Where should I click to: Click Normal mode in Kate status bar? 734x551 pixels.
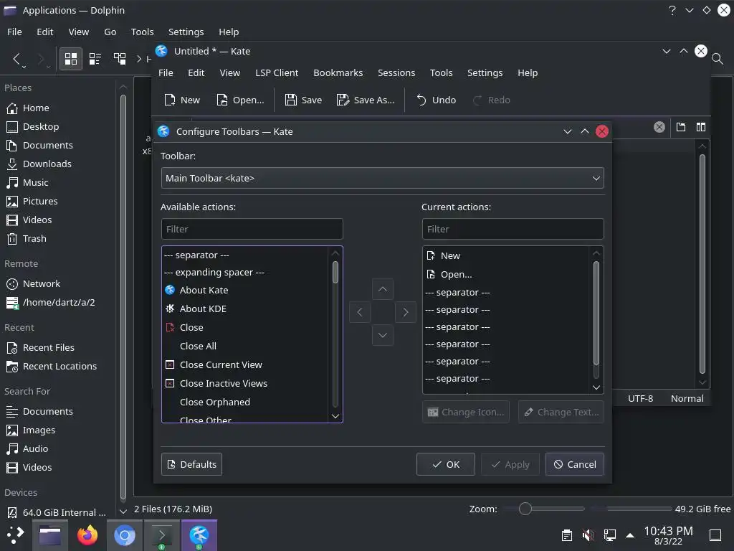pos(687,398)
